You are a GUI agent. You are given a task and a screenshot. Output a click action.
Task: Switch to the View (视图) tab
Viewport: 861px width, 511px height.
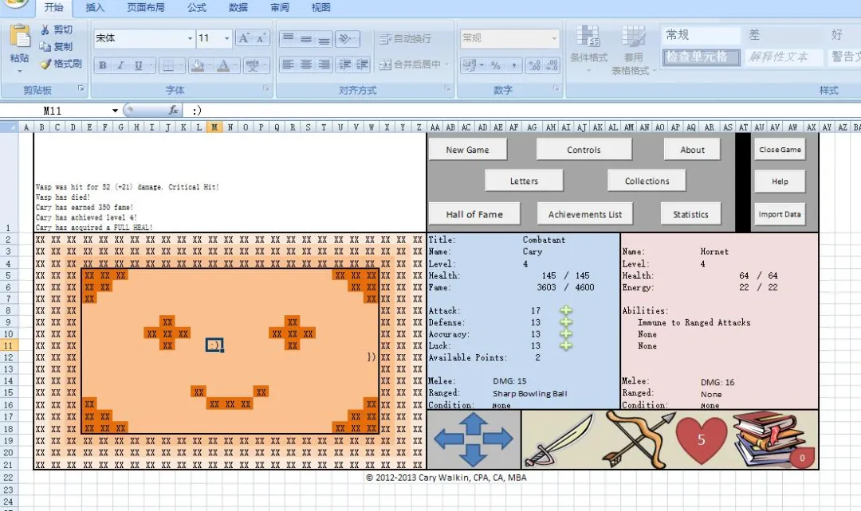point(320,7)
